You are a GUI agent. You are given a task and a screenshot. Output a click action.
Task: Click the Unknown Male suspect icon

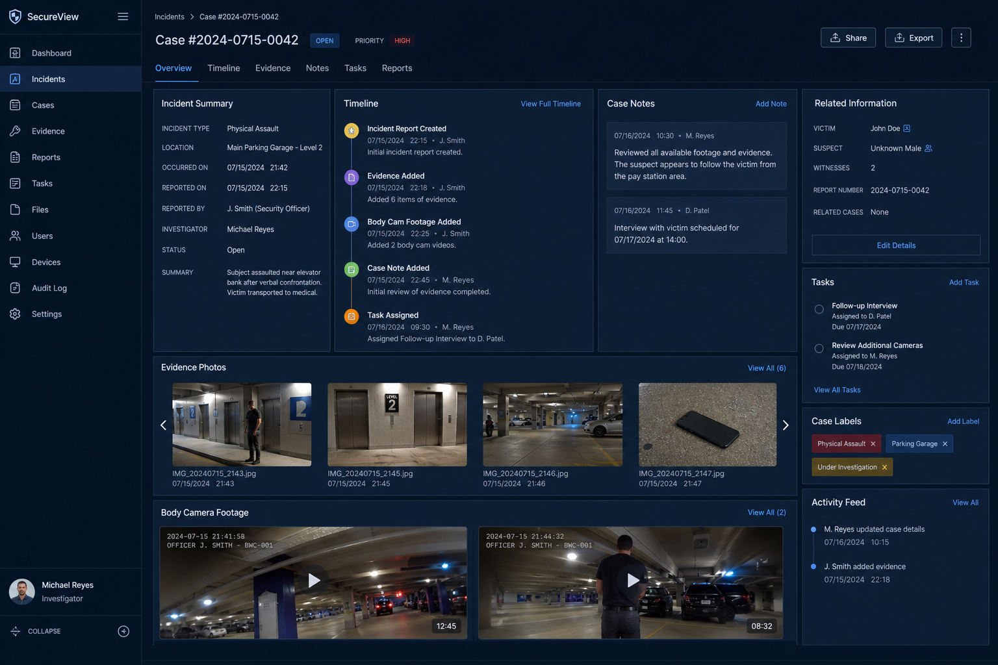[x=928, y=148]
